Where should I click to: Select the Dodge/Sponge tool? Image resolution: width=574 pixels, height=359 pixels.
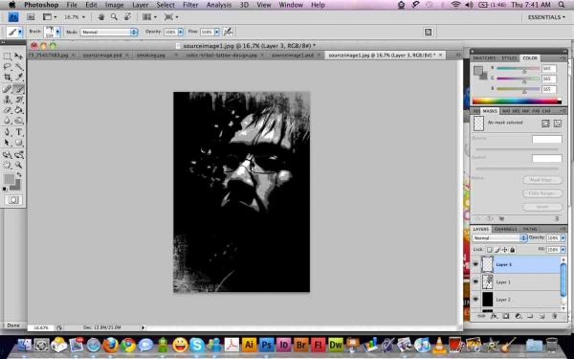(x=19, y=121)
